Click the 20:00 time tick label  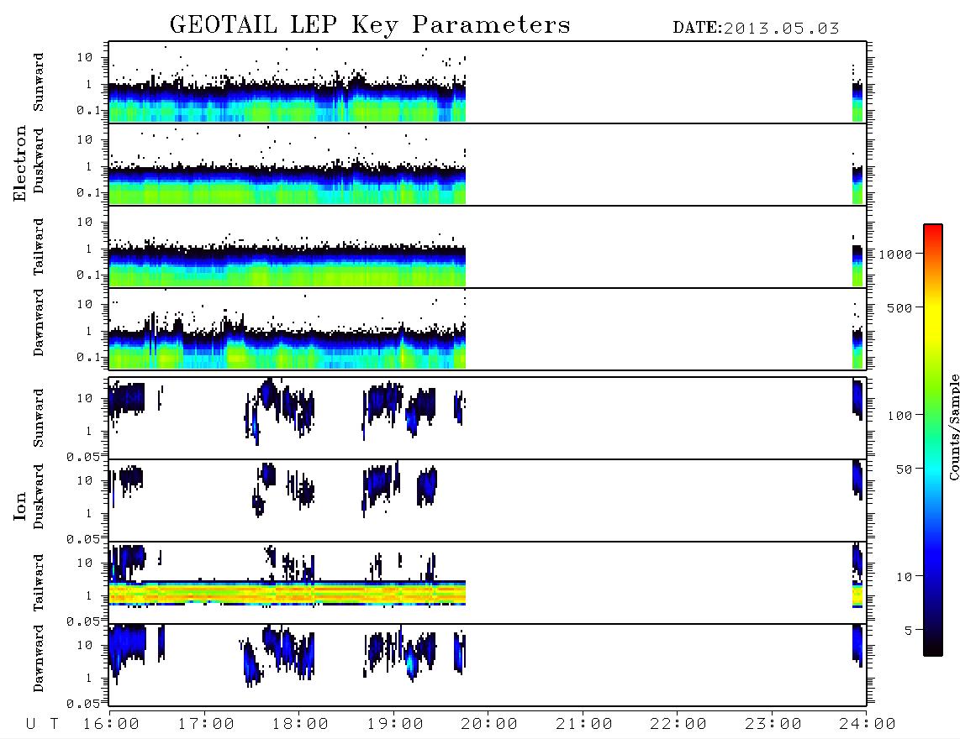489,725
